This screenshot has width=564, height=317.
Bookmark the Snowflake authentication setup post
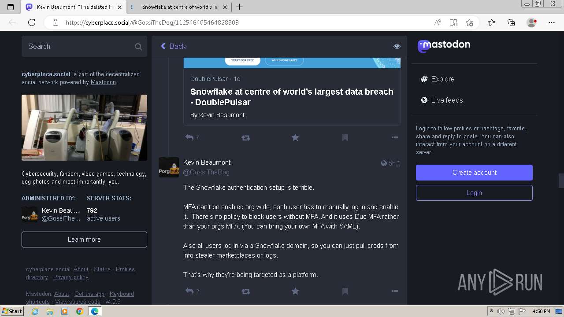345,291
